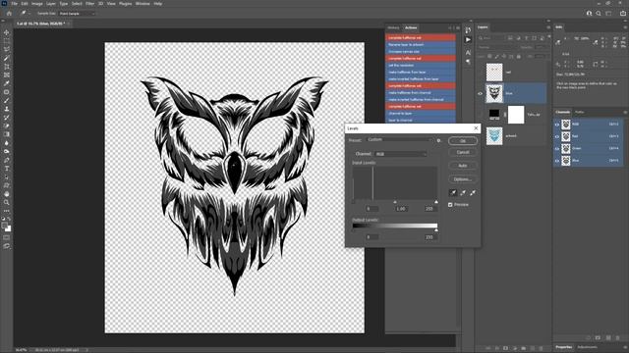The image size is (629, 353).
Task: Toggle Green channel visibility eye
Action: click(557, 148)
